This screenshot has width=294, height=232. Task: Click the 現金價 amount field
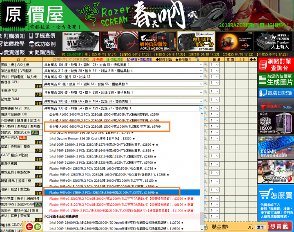click(x=238, y=227)
